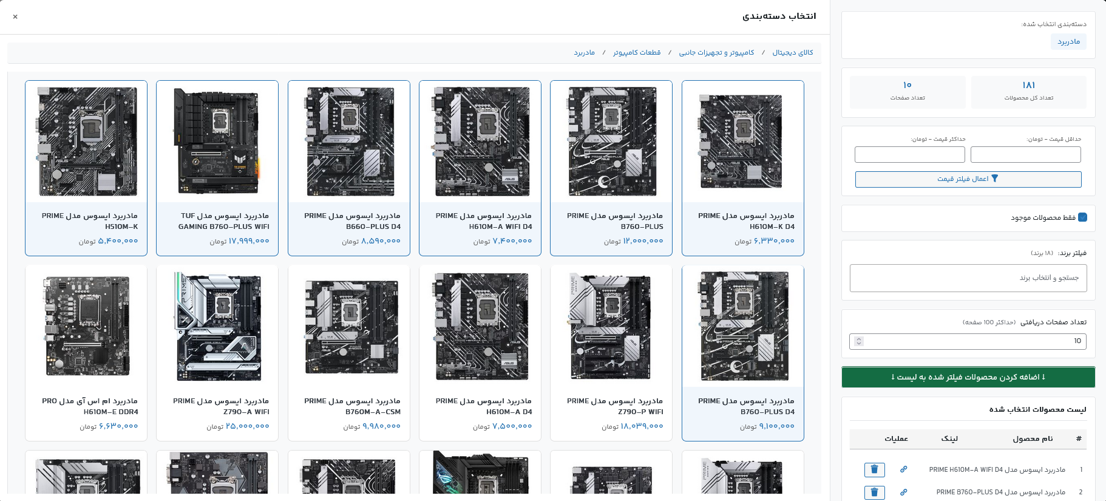Close the category selection dialog

pyautogui.click(x=15, y=17)
